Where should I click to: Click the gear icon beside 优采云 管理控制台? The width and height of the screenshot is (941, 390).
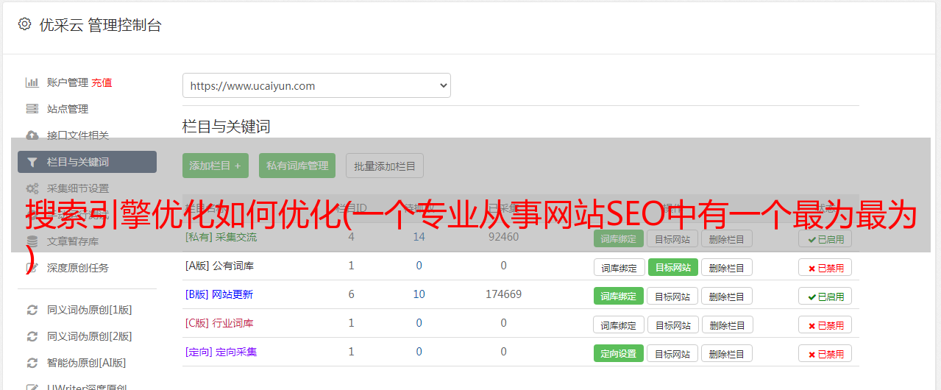pos(24,24)
